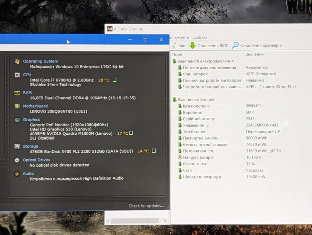Click 476GB SanDisk X400 storage entry
The height and width of the screenshot is (235, 312).
pos(81,151)
